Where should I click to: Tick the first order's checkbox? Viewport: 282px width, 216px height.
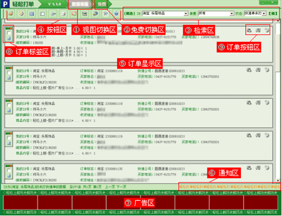point(9,33)
